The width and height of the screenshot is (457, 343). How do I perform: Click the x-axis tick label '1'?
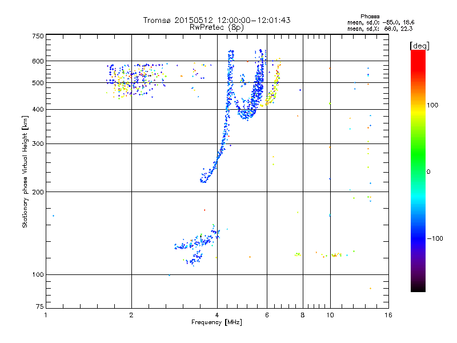[x=46, y=315]
